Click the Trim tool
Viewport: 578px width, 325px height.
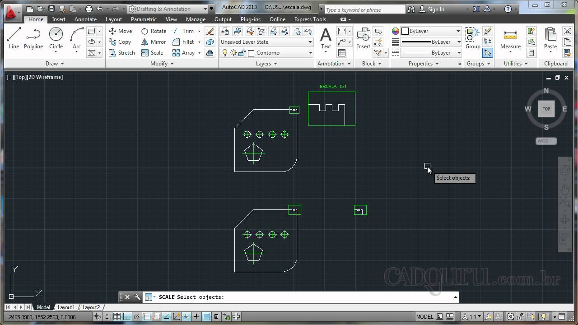[183, 31]
